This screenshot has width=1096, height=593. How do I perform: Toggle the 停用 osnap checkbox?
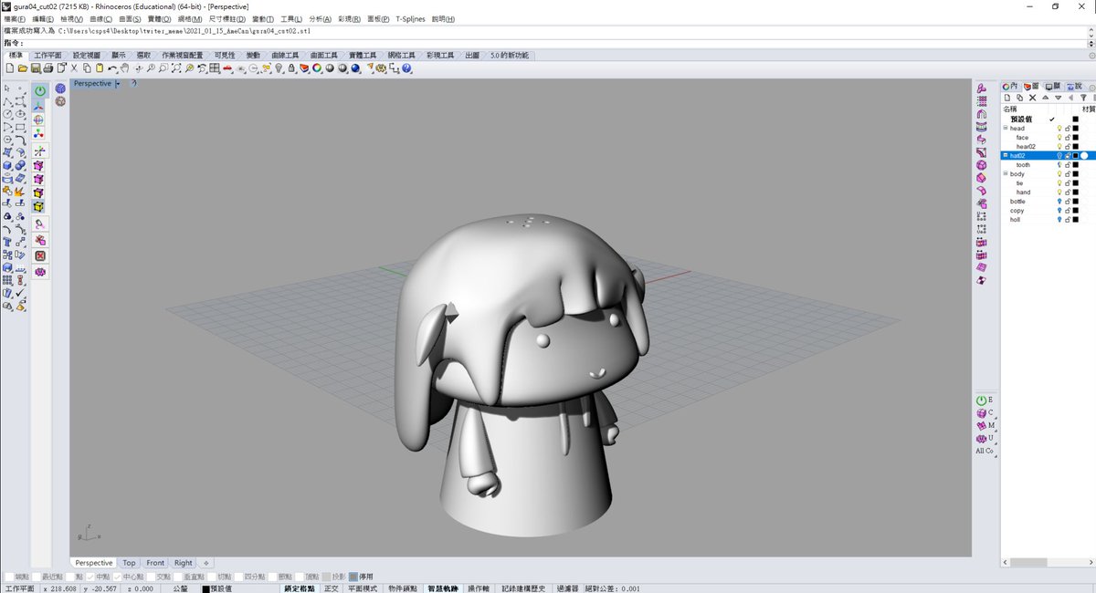click(x=353, y=577)
